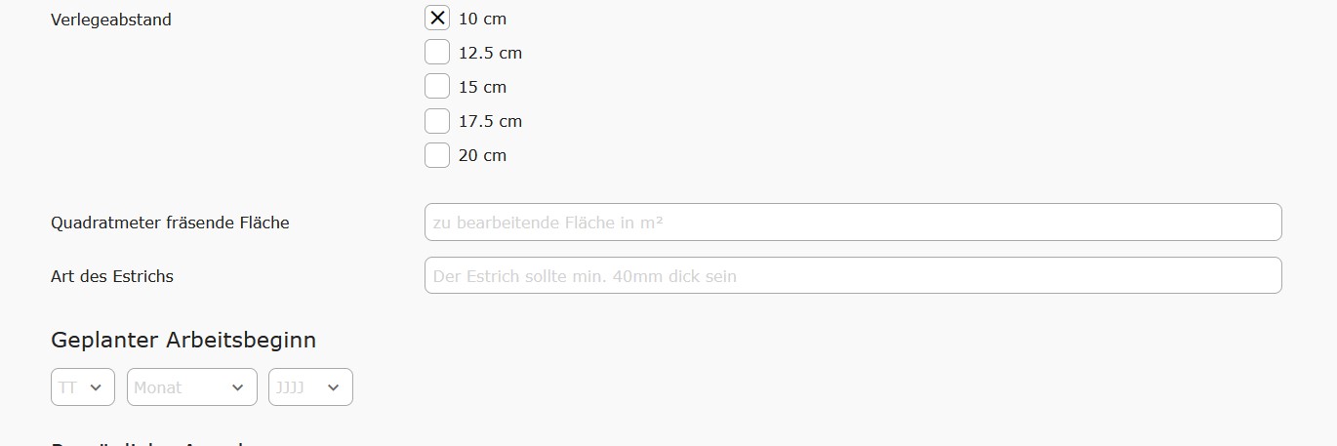Tick the 12.5 cm checkbox

click(437, 53)
